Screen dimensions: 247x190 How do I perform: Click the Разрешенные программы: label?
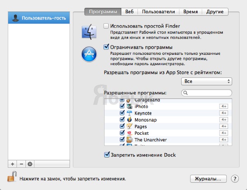pos(135,93)
